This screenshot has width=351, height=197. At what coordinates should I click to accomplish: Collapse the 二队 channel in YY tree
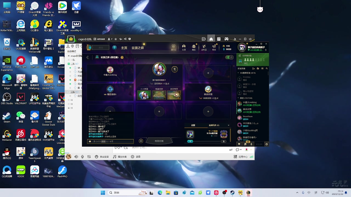(69, 64)
